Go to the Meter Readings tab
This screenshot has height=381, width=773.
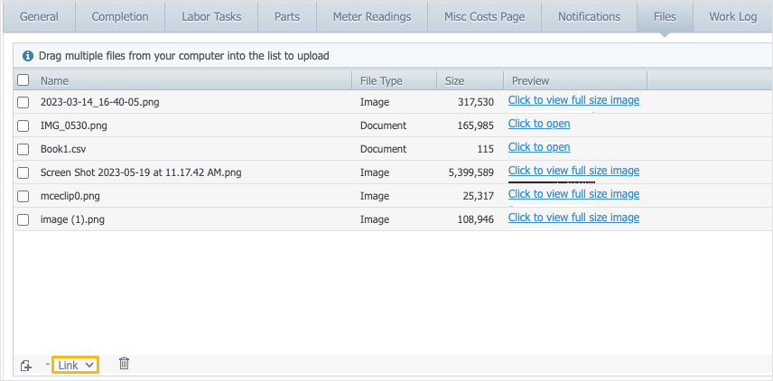(x=371, y=17)
